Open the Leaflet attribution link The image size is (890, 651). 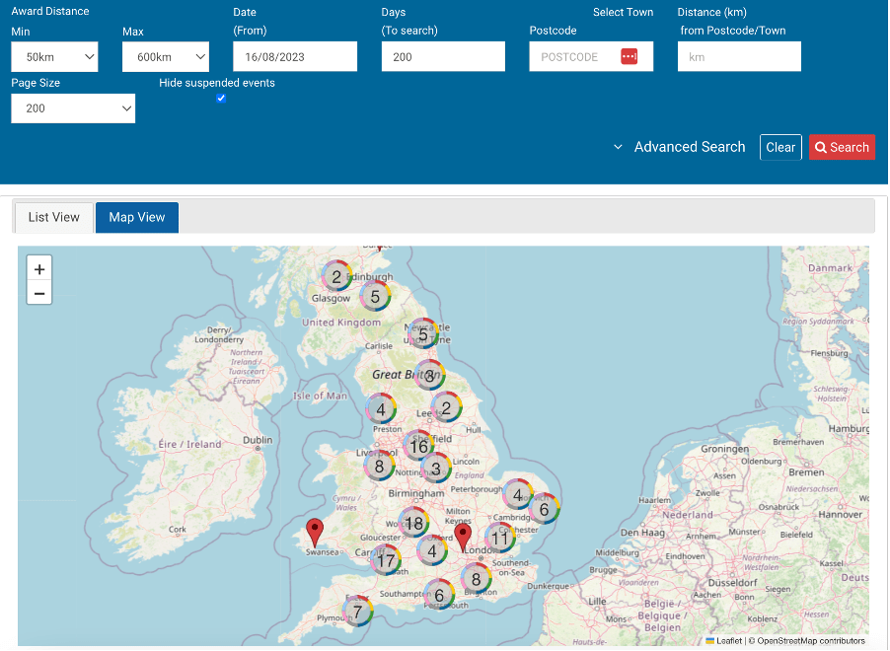point(723,640)
